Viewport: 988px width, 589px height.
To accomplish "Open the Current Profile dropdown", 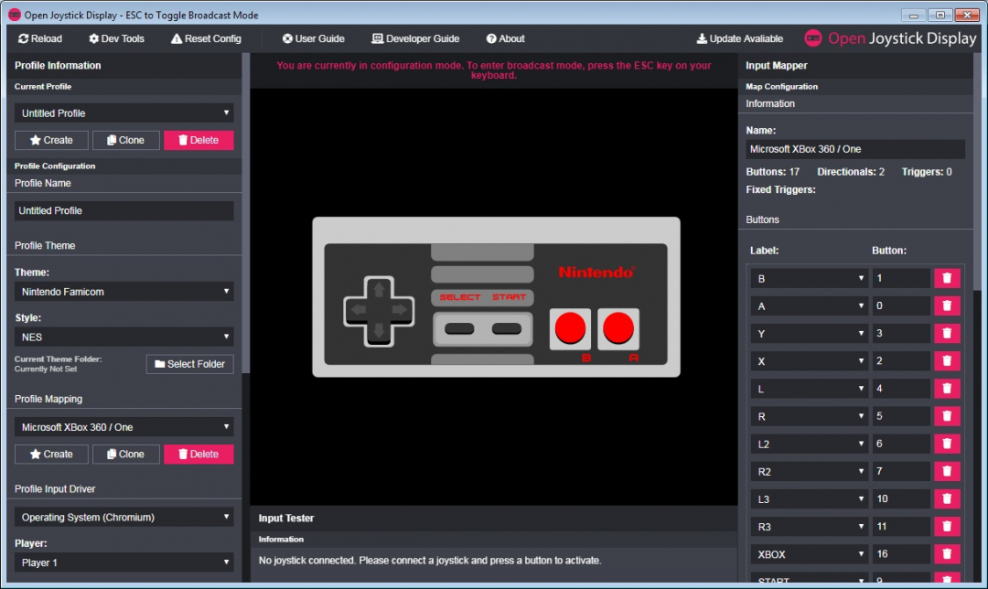I will click(x=123, y=112).
